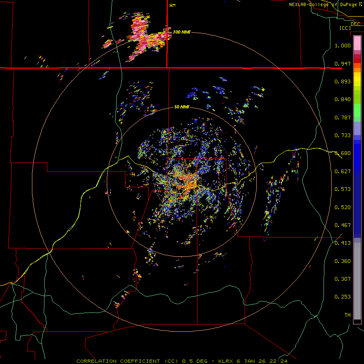Click the 0.840 legend value
364x364 pixels.
click(343, 99)
